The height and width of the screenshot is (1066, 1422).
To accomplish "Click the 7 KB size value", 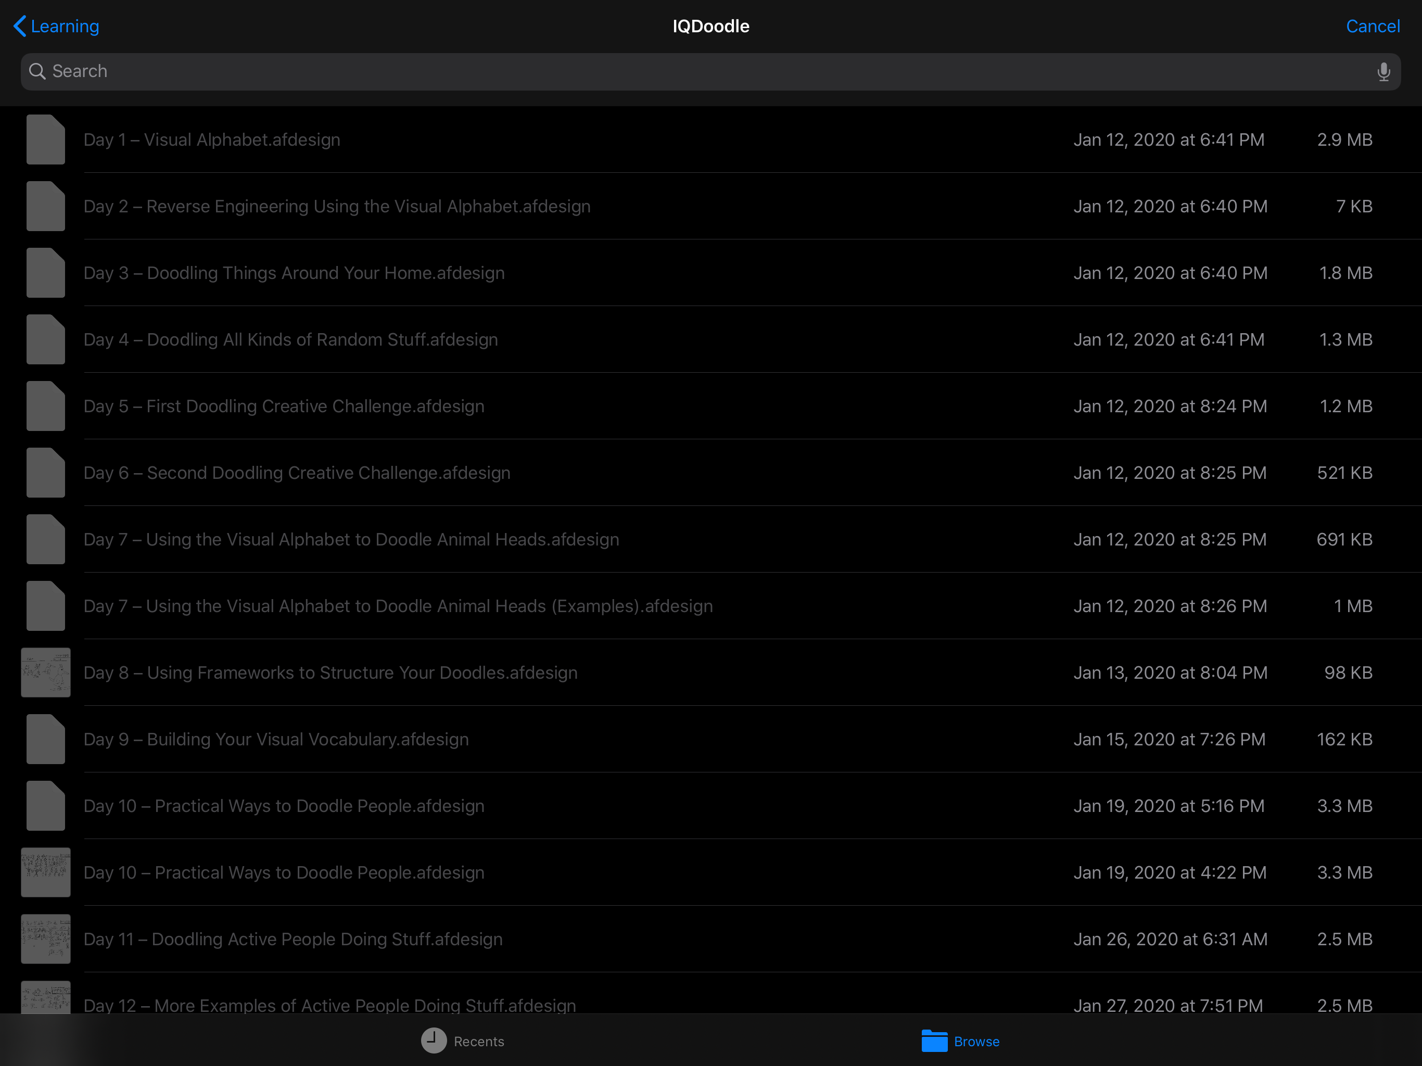I will pyautogui.click(x=1354, y=207).
